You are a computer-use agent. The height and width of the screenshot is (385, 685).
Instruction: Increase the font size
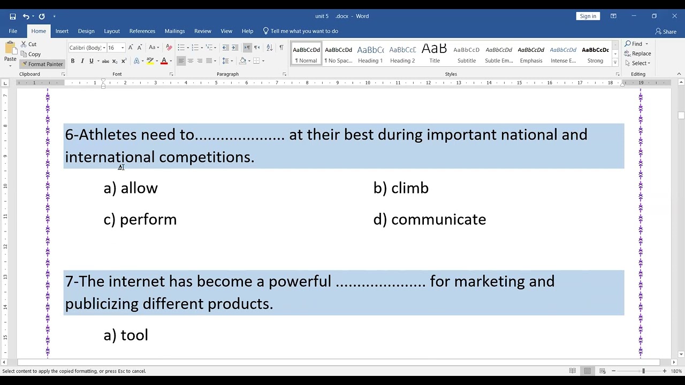[x=131, y=48]
